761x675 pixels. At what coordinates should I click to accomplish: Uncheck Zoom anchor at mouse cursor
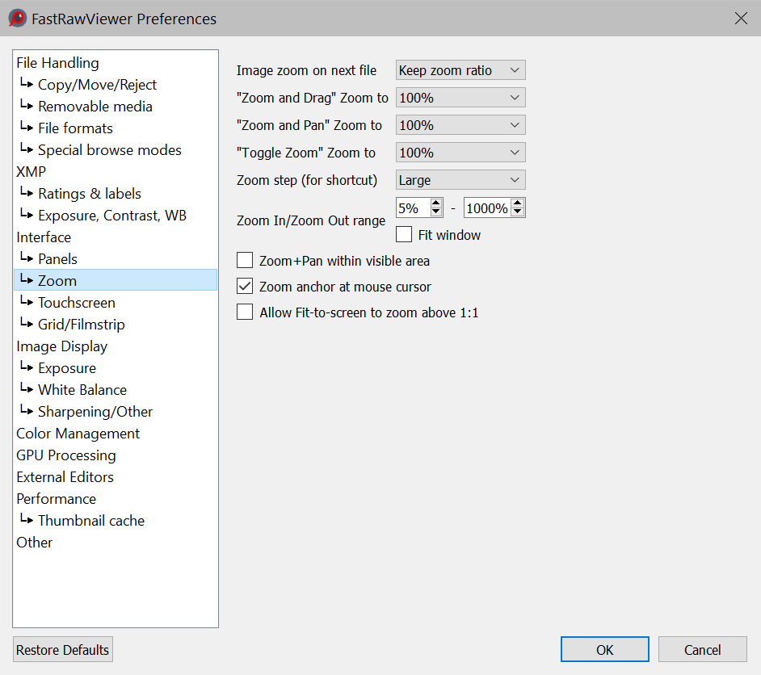click(245, 287)
